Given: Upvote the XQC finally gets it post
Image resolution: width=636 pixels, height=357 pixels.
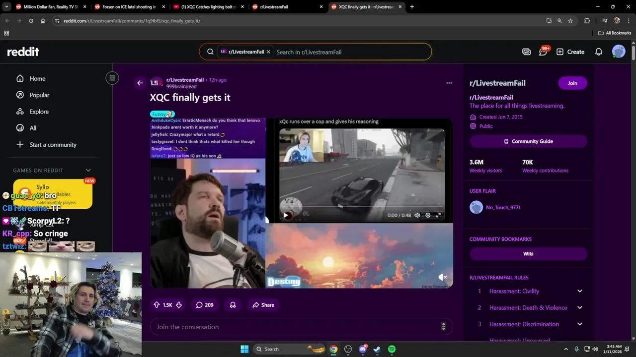Looking at the screenshot, I should point(157,305).
